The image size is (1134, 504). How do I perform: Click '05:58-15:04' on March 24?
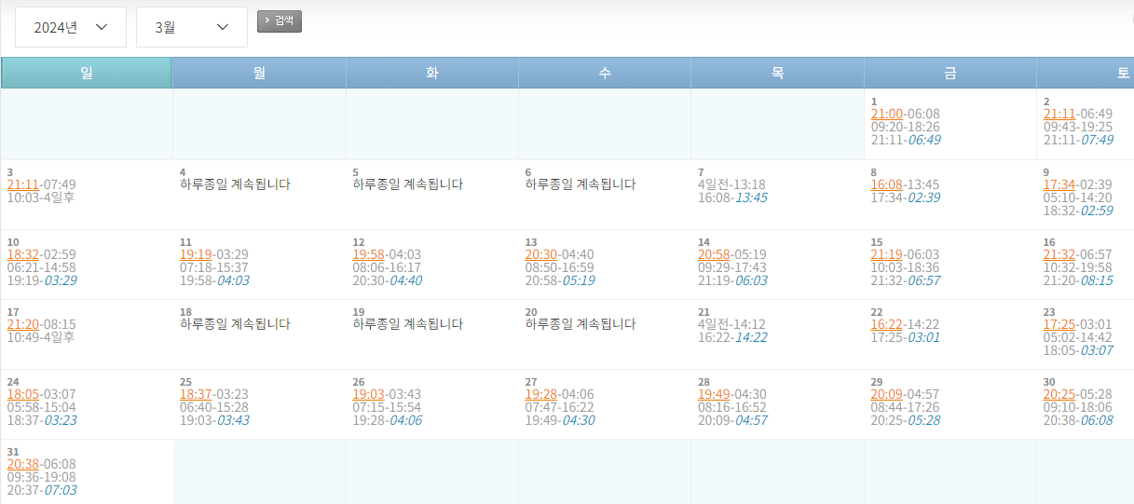click(x=41, y=407)
